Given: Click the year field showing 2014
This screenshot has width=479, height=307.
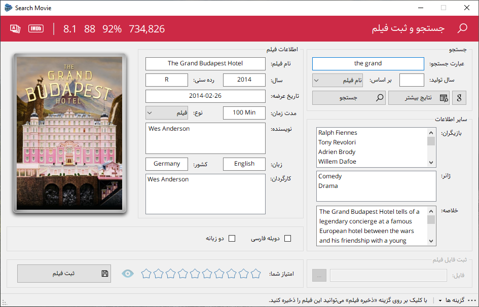Looking at the screenshot, I should coord(244,80).
